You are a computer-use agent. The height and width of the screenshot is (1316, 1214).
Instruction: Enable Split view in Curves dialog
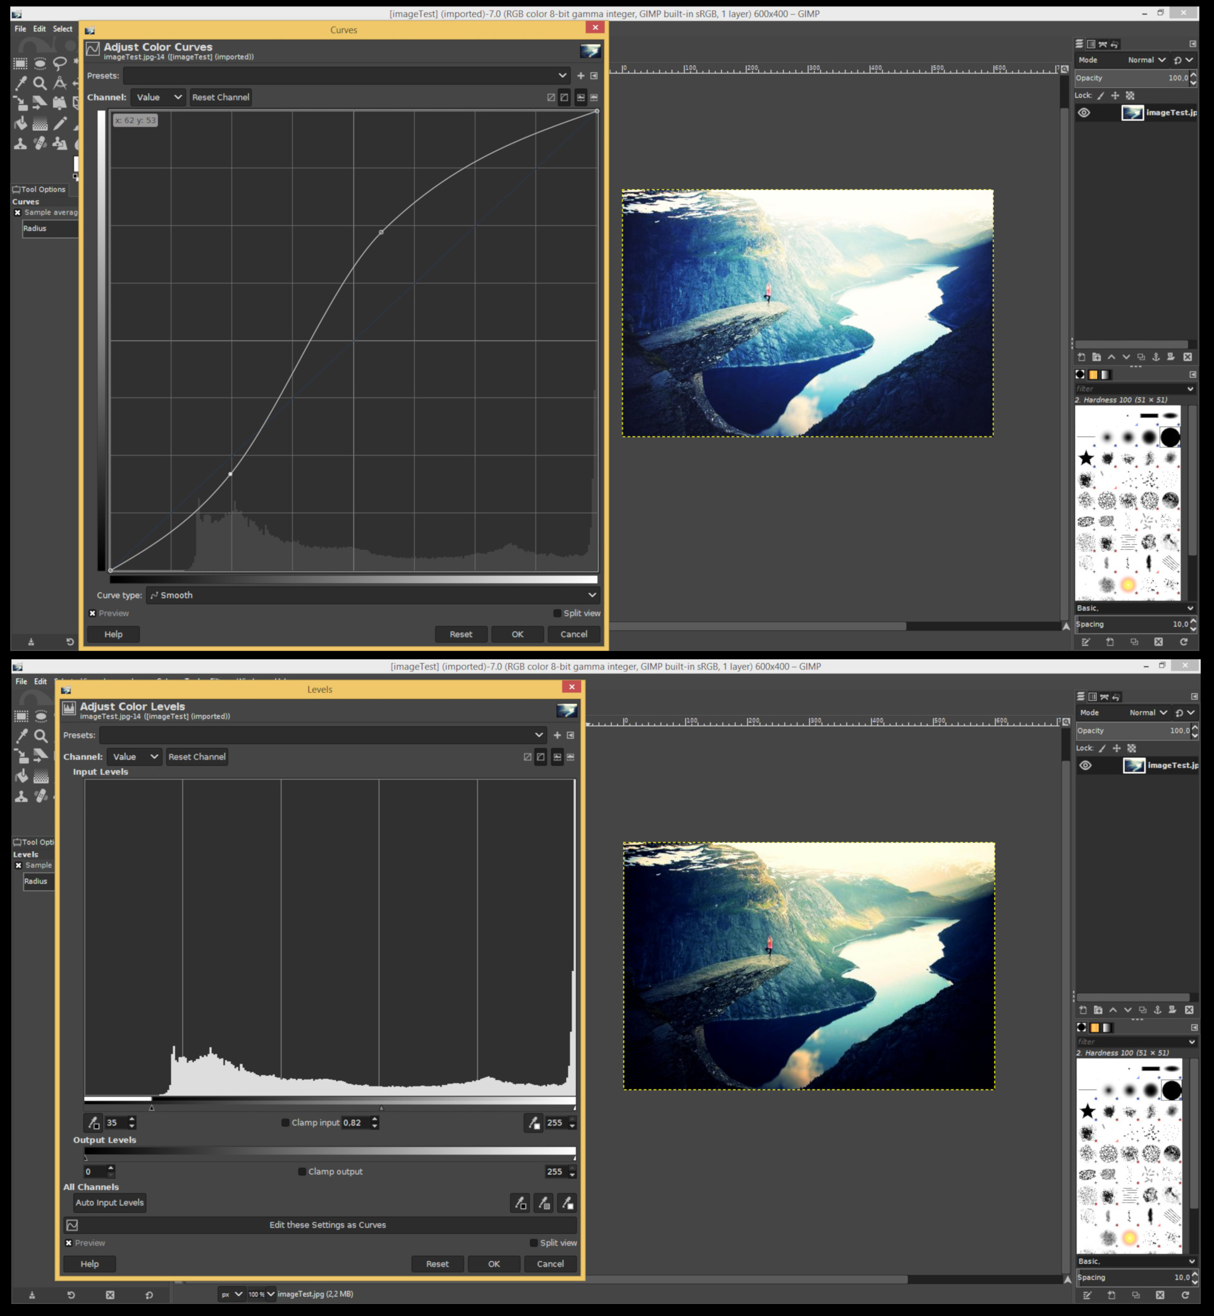(x=557, y=613)
